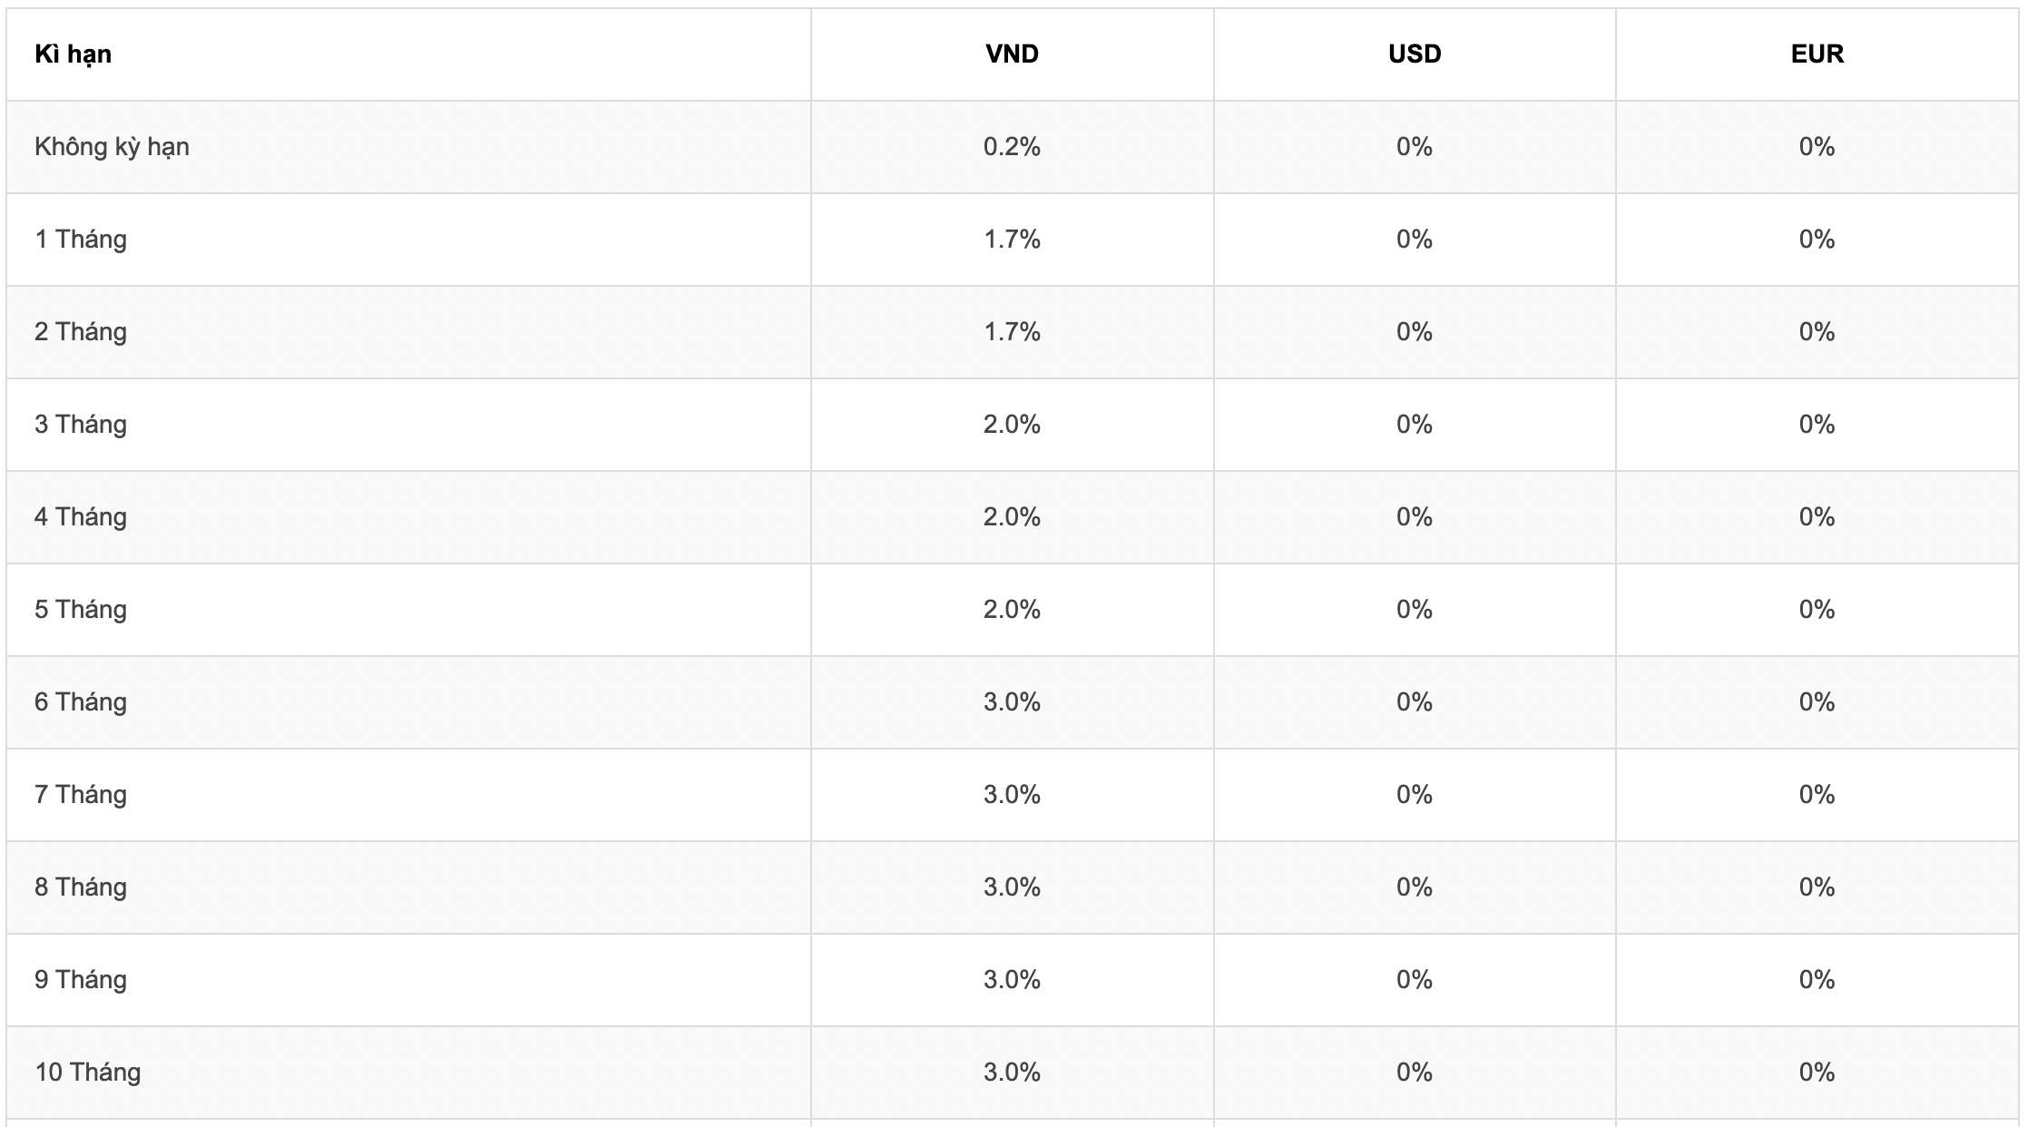Click the EUR column header
This screenshot has height=1127, width=2027.
1816,54
